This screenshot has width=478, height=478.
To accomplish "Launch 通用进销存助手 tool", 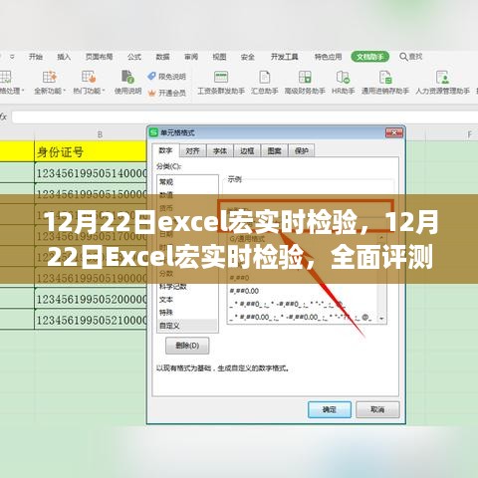I will point(385,83).
